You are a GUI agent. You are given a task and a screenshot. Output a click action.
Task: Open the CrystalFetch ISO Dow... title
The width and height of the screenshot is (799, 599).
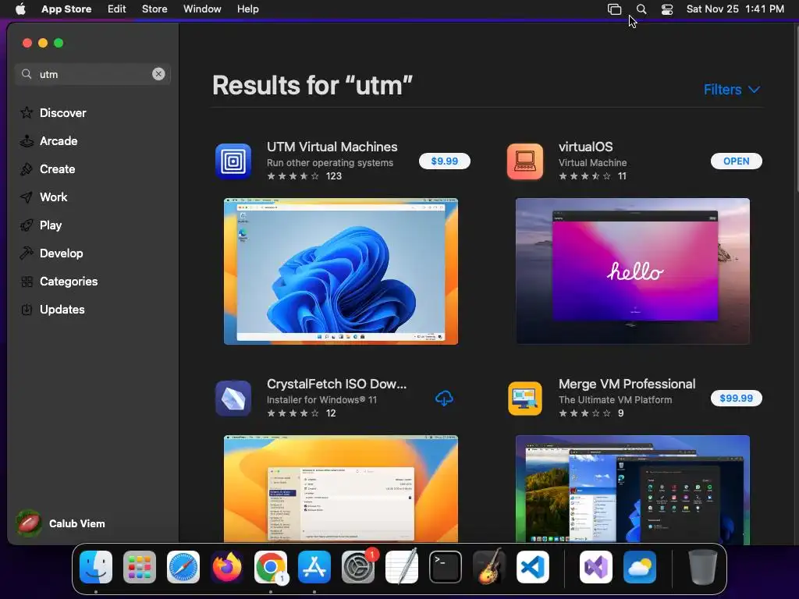336,384
